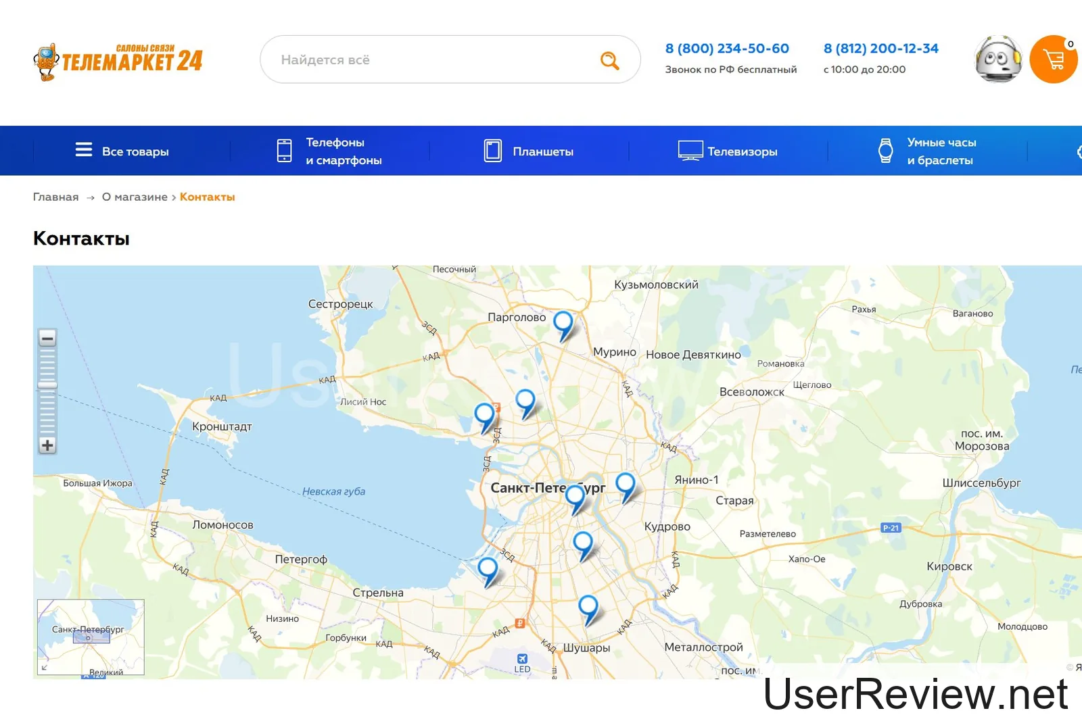Click the map zoom slider handle
Viewport: 1082px width, 715px height.
click(x=47, y=385)
